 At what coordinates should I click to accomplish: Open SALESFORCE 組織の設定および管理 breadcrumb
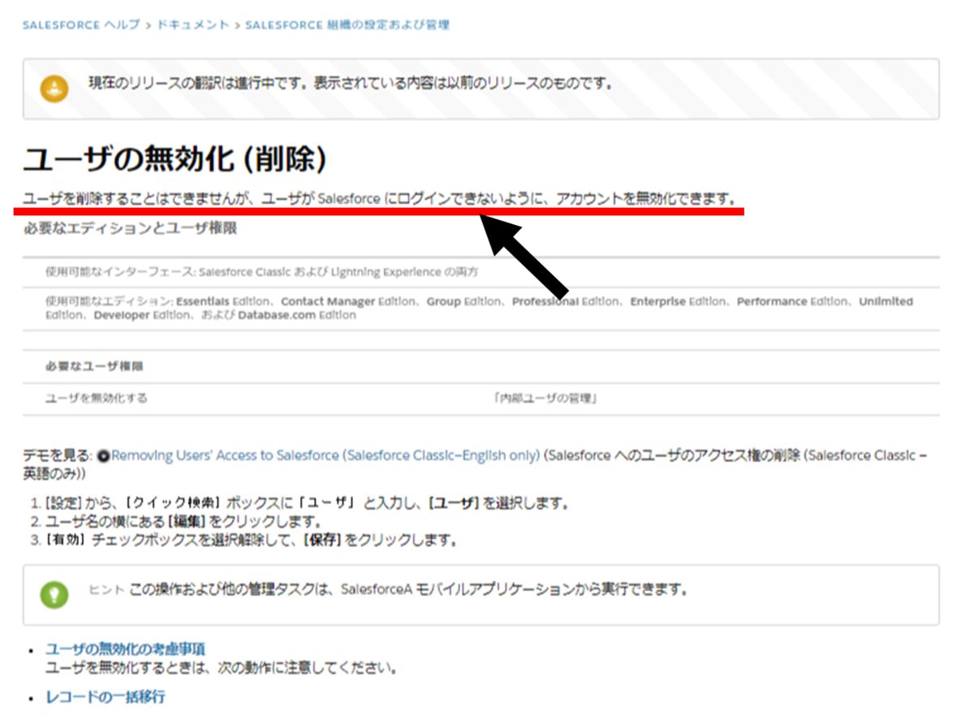coord(347,25)
